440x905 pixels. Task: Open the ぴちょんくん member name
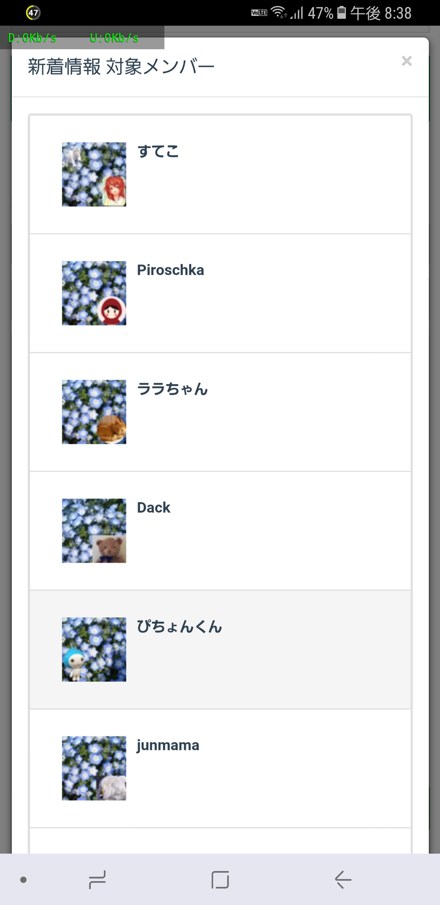coord(179,626)
